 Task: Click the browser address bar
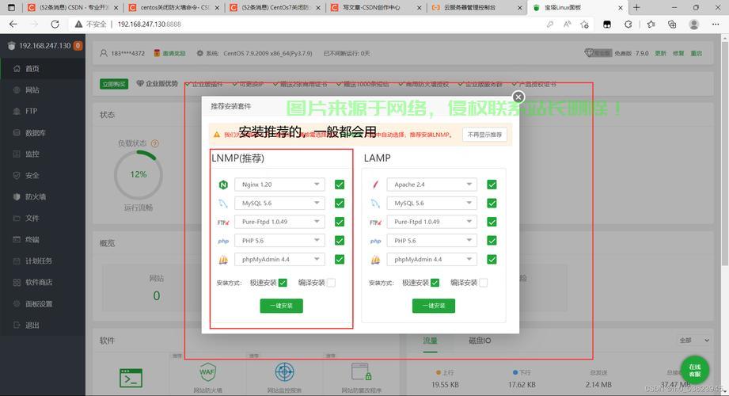[x=317, y=25]
